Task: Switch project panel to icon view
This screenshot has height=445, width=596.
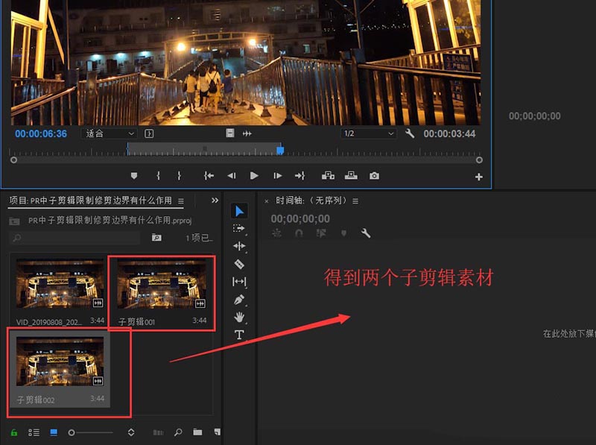Action: click(x=54, y=432)
